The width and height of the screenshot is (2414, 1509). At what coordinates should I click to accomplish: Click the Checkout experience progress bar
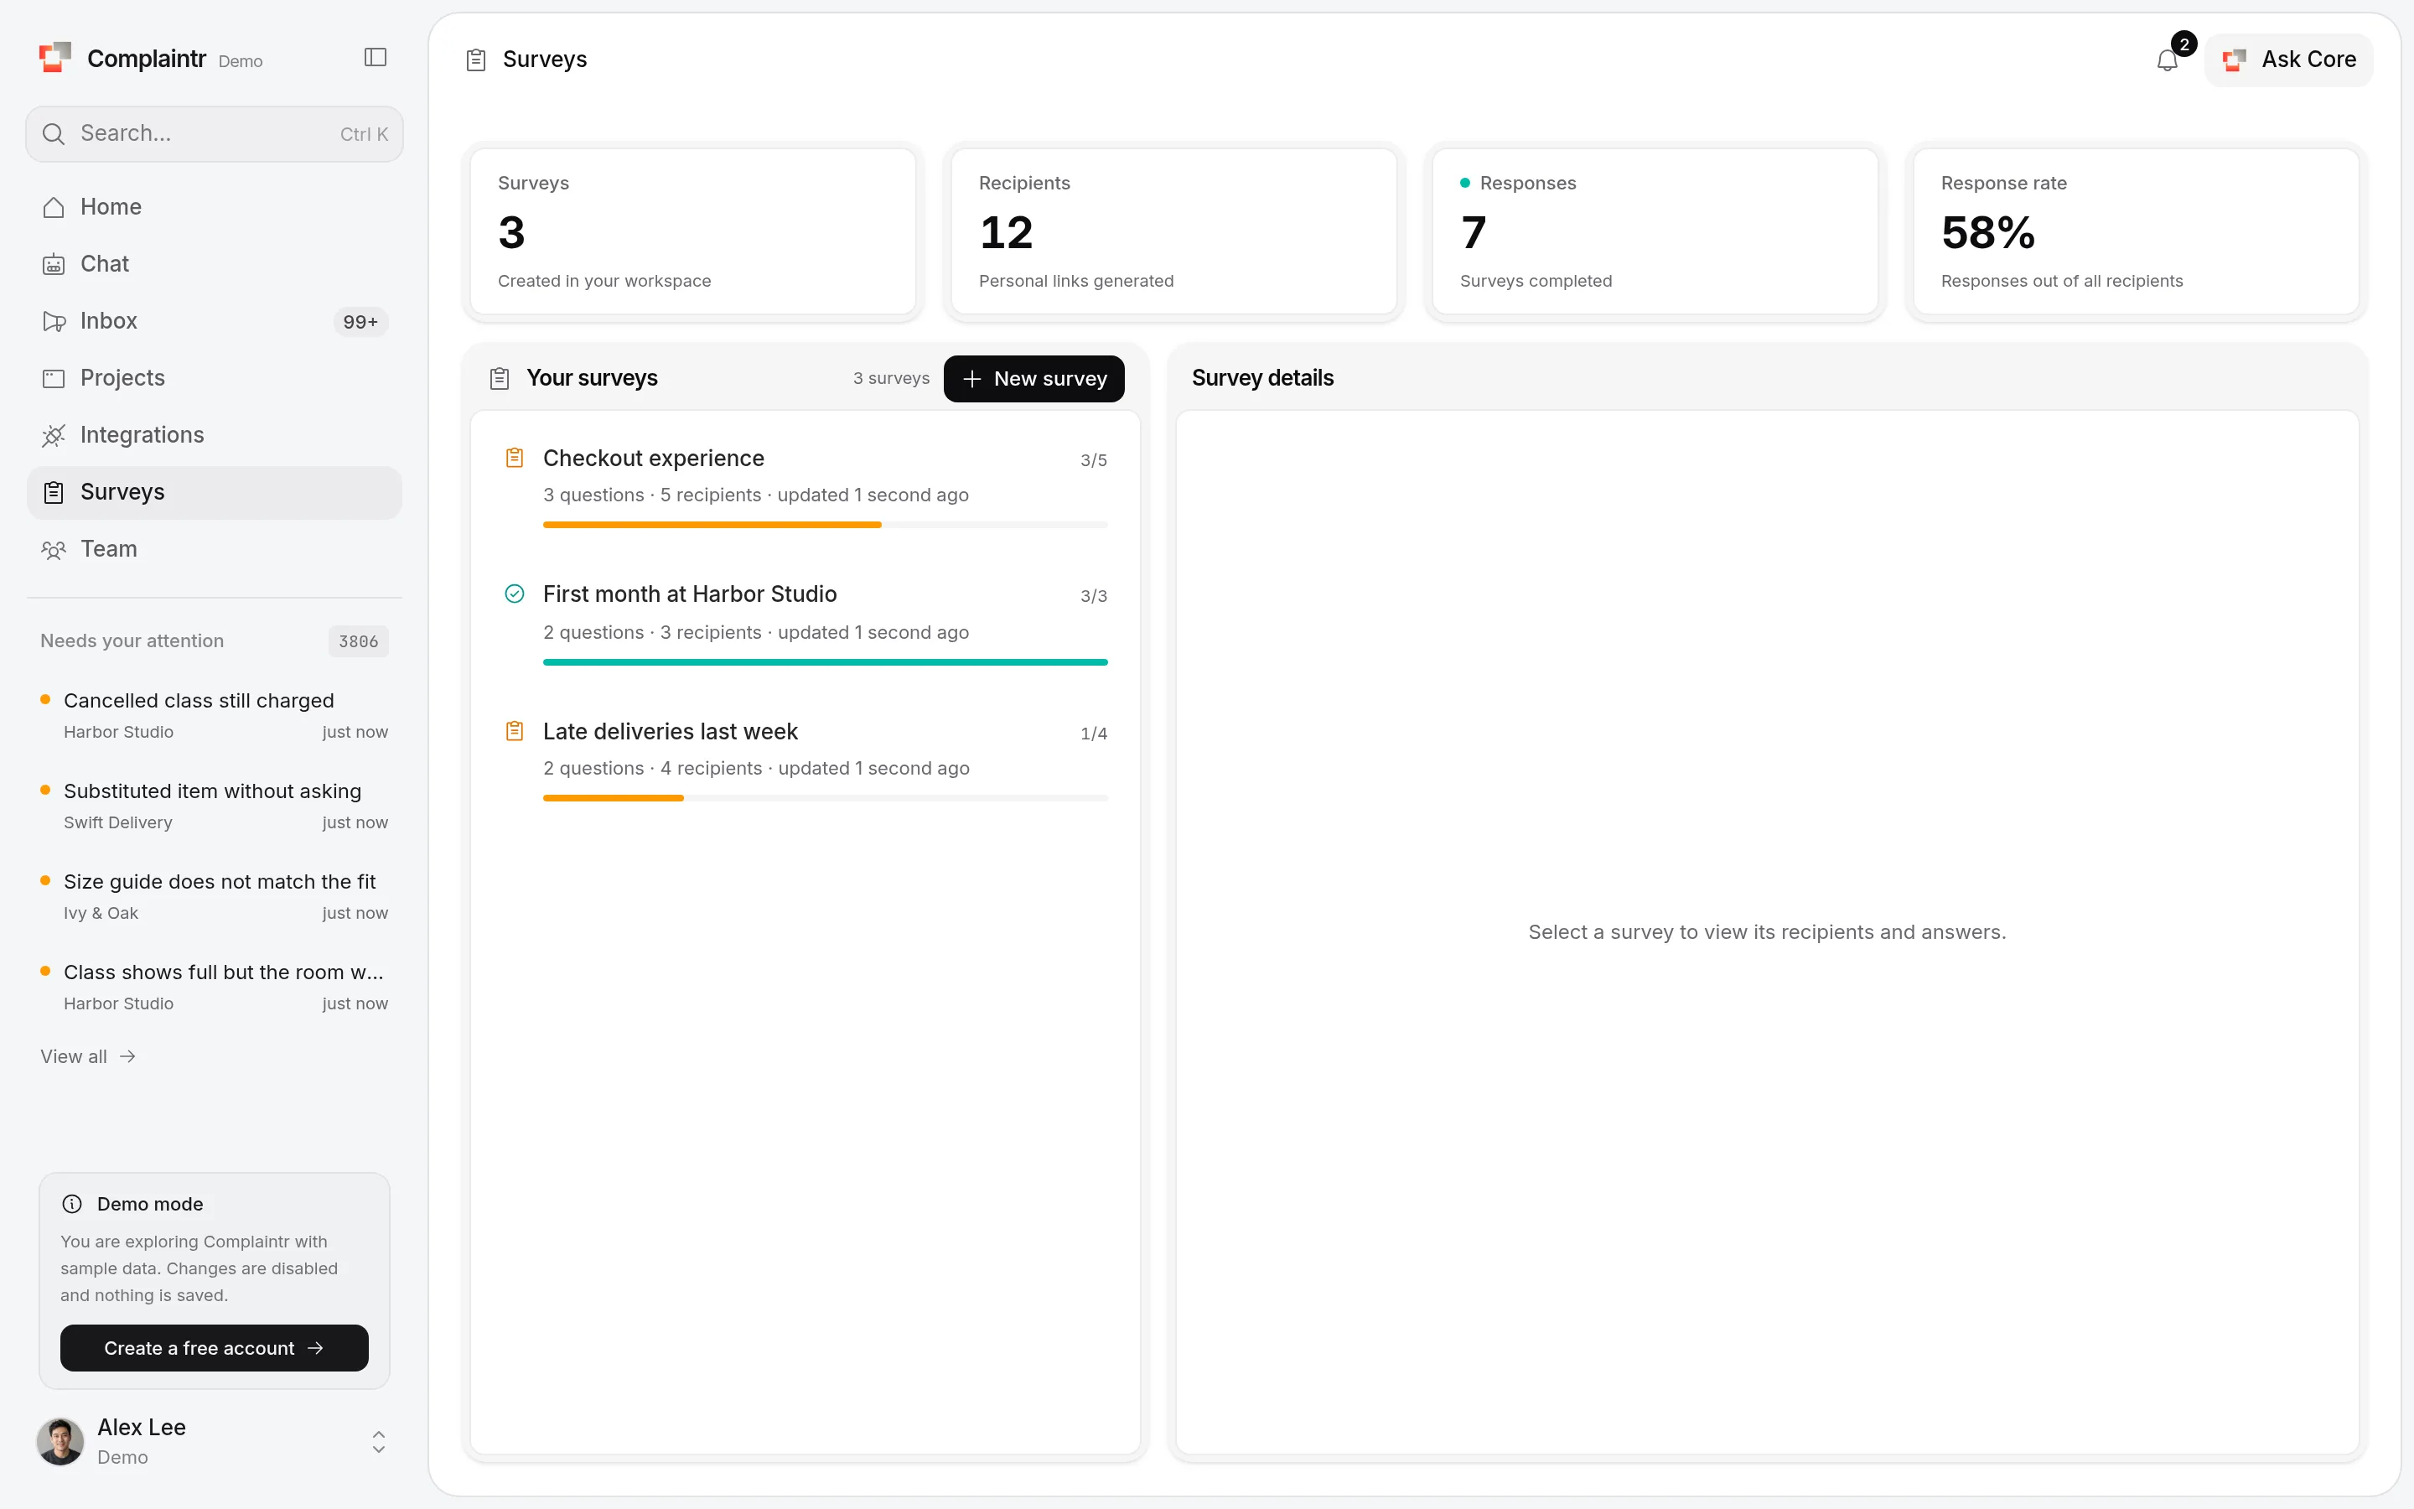tap(825, 525)
